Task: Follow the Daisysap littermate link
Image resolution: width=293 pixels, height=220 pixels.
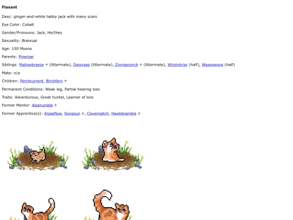Action: pos(81,65)
